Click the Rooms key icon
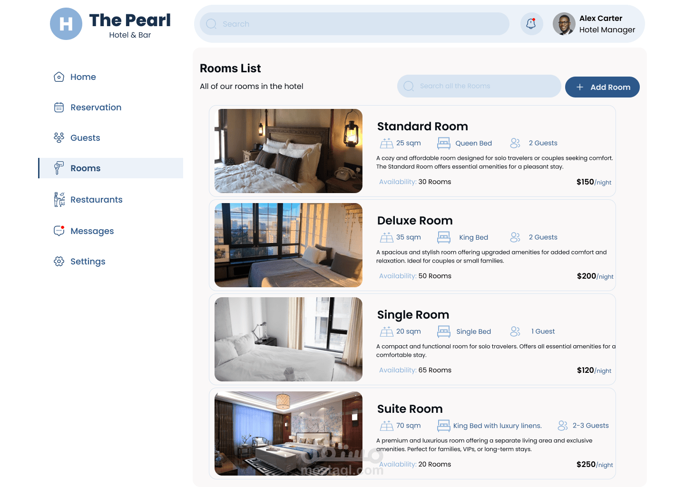The height and width of the screenshot is (487, 685). (x=59, y=168)
